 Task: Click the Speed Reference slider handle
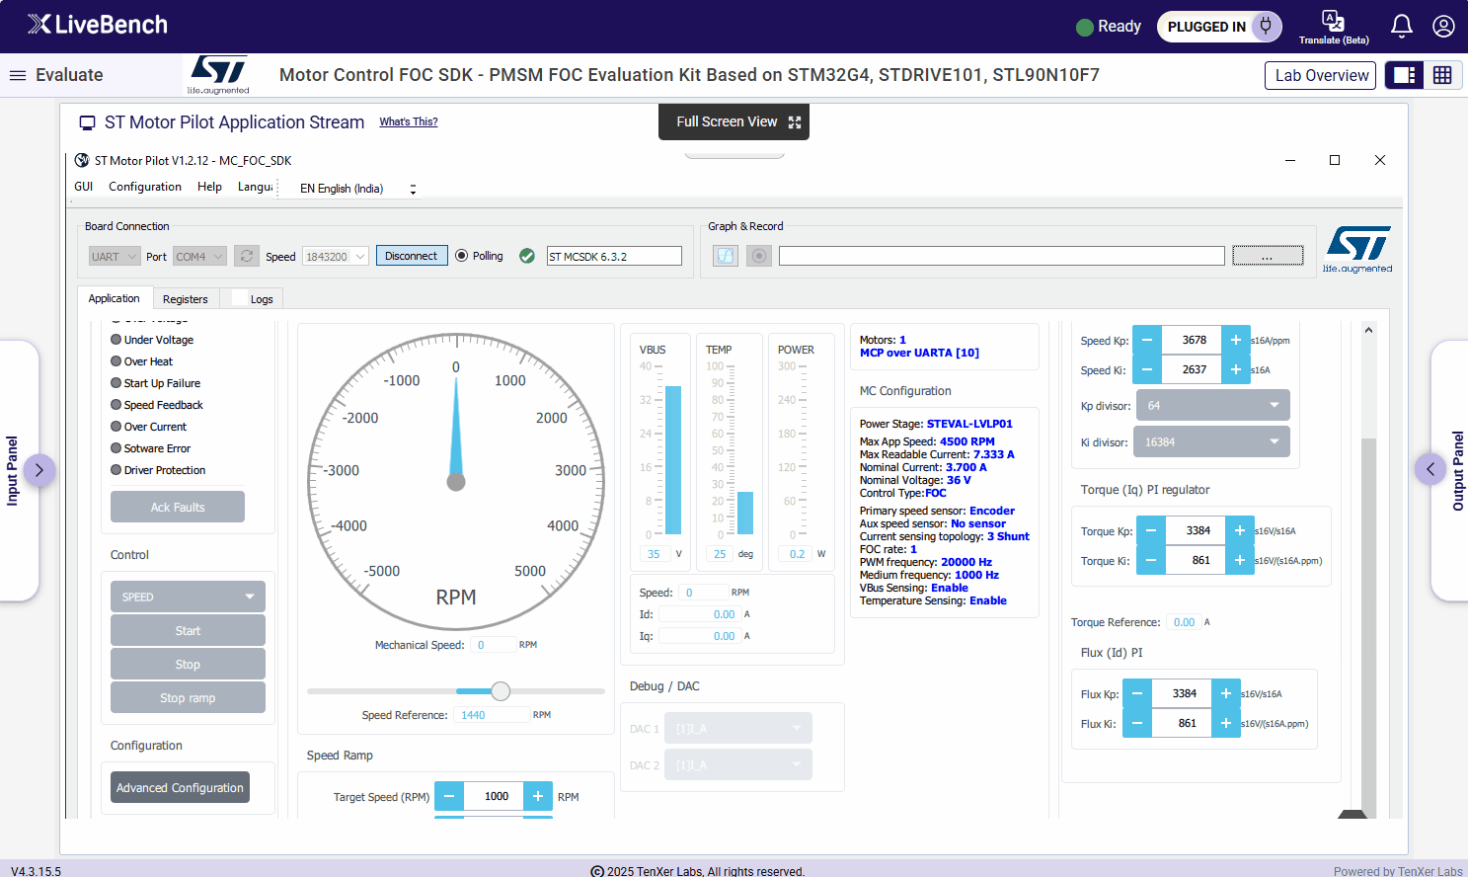[501, 691]
